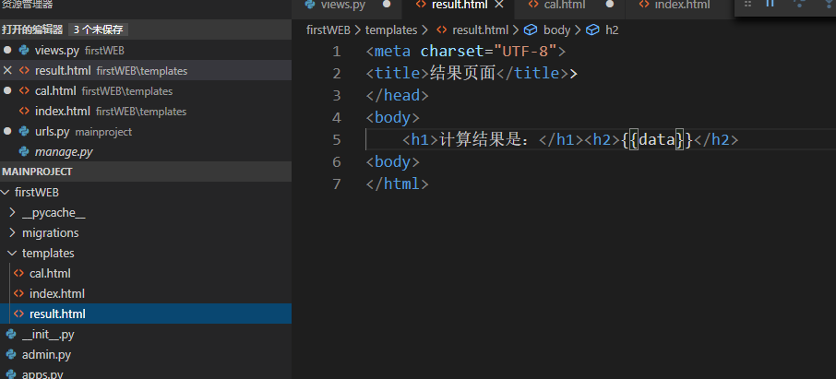
Task: Select result.html in templates folder tree
Action: (146, 314)
